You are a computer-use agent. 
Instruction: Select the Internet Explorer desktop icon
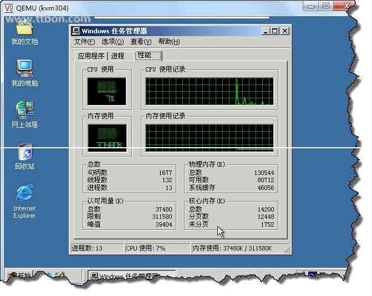[x=24, y=202]
